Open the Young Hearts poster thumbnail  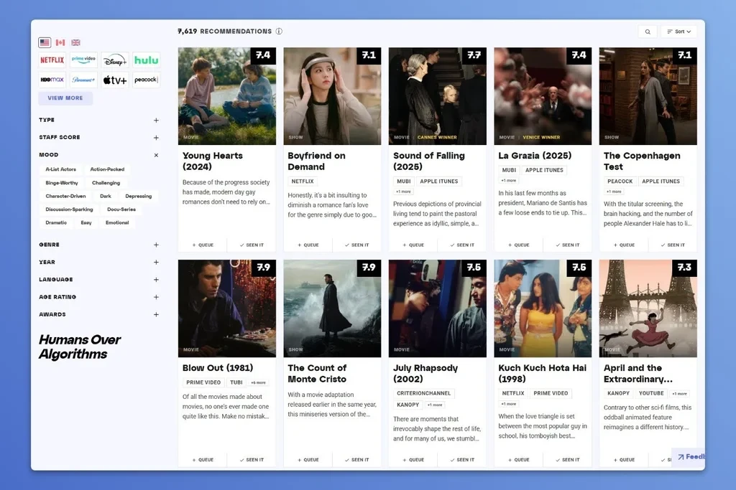[x=227, y=96]
